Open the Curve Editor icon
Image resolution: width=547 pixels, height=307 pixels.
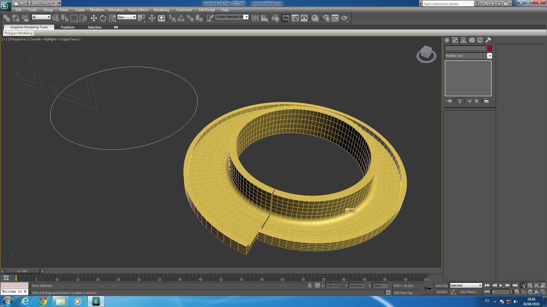295,18
